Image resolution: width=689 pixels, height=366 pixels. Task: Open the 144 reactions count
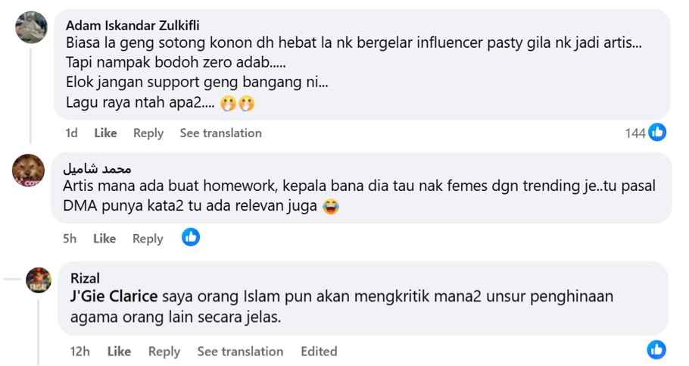click(x=634, y=133)
